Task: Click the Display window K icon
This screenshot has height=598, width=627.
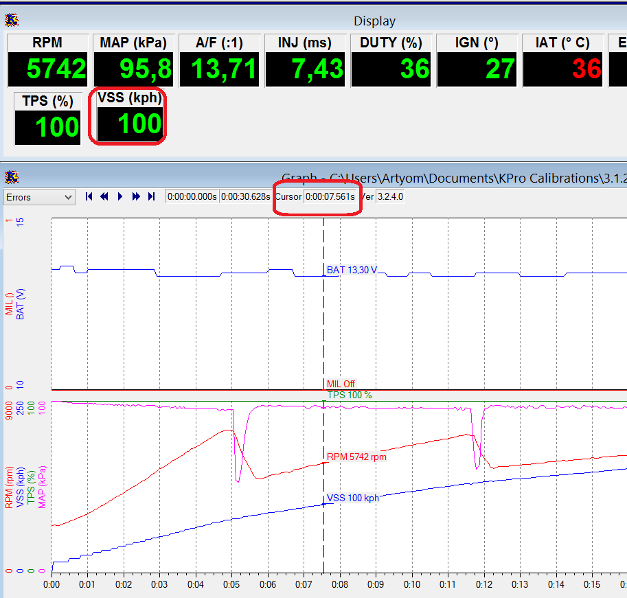Action: [12, 21]
